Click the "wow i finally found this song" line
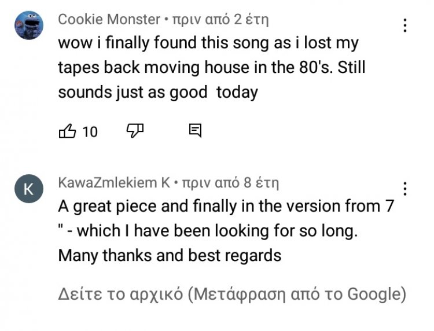 [x=208, y=43]
